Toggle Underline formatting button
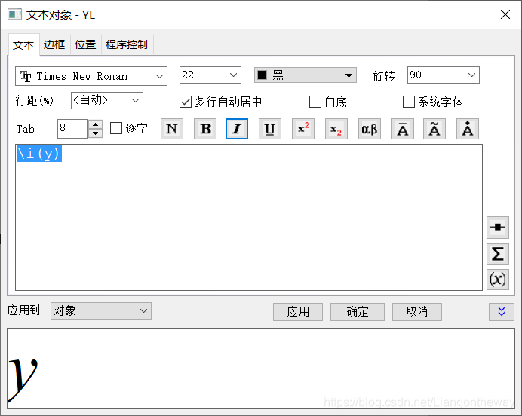Image resolution: width=522 pixels, height=416 pixels. click(270, 129)
